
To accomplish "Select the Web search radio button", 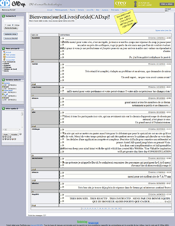I will tap(5, 25).
